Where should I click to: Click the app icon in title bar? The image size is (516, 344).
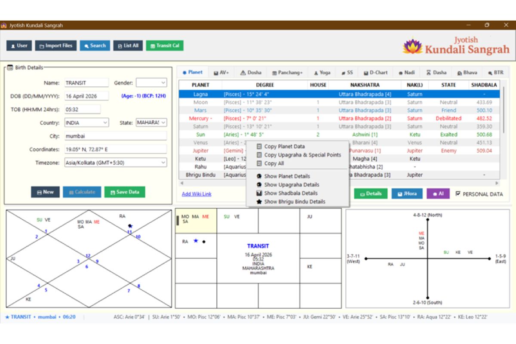4,25
